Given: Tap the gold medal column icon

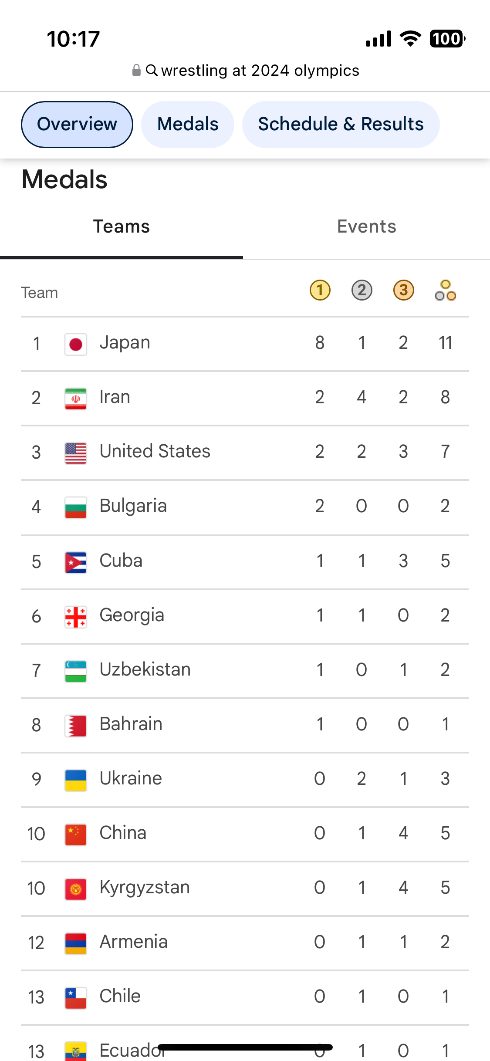Looking at the screenshot, I should 320,291.
